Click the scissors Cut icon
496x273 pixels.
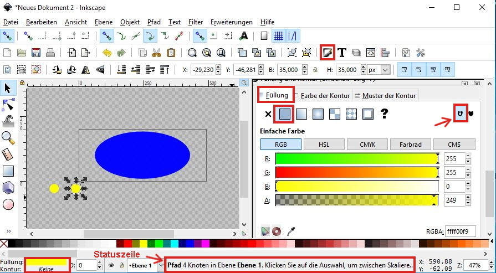157,53
